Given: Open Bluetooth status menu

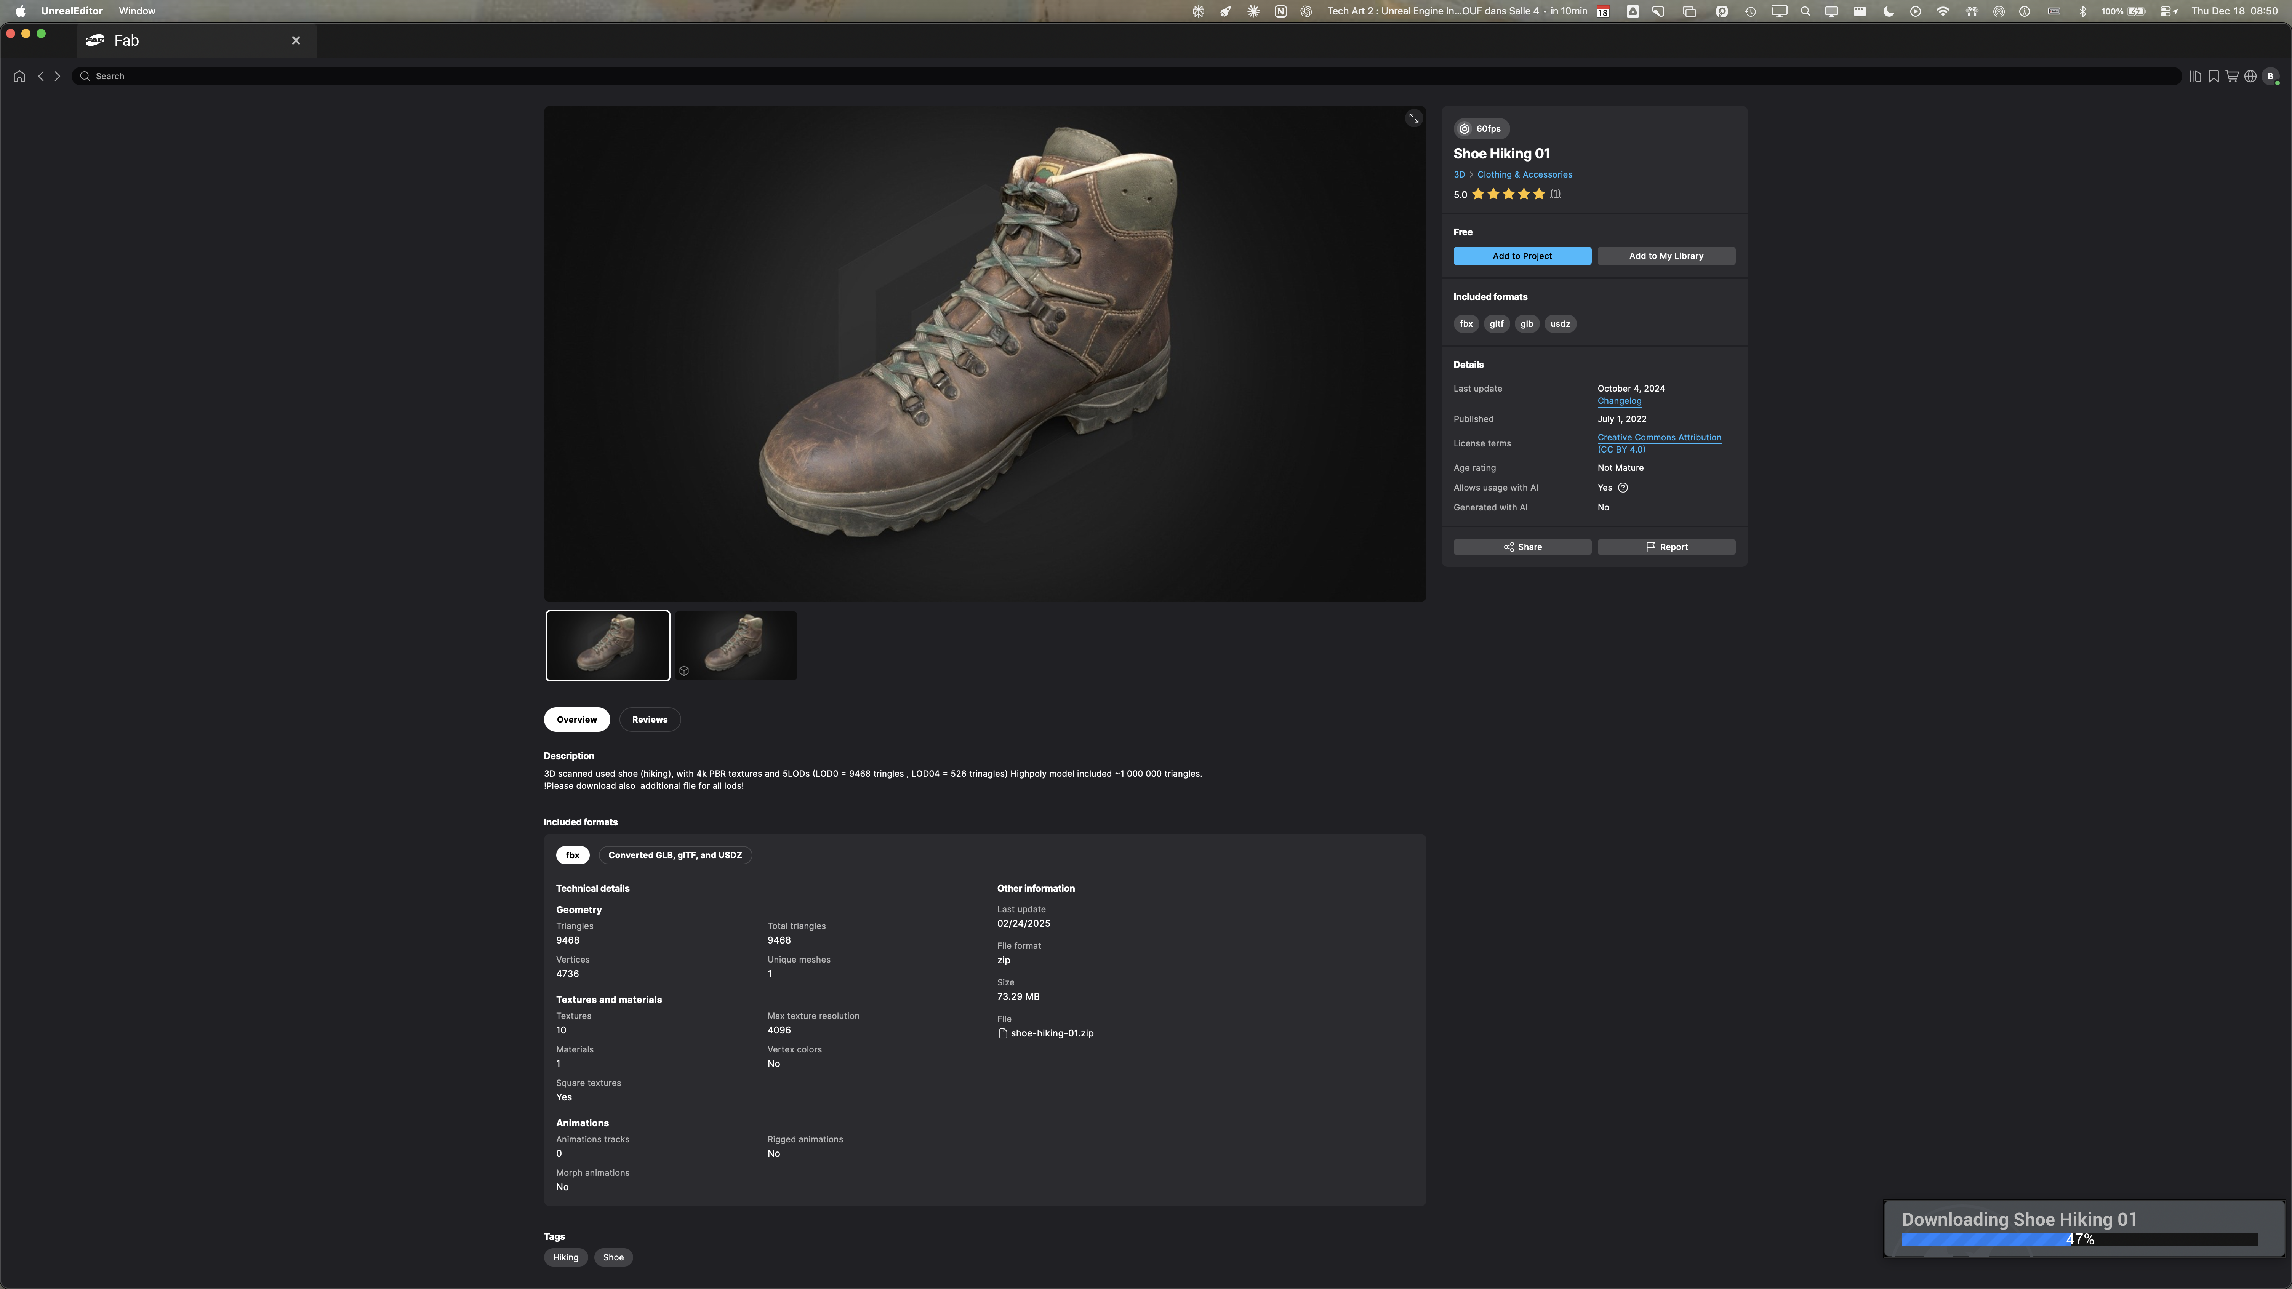Looking at the screenshot, I should (2083, 11).
